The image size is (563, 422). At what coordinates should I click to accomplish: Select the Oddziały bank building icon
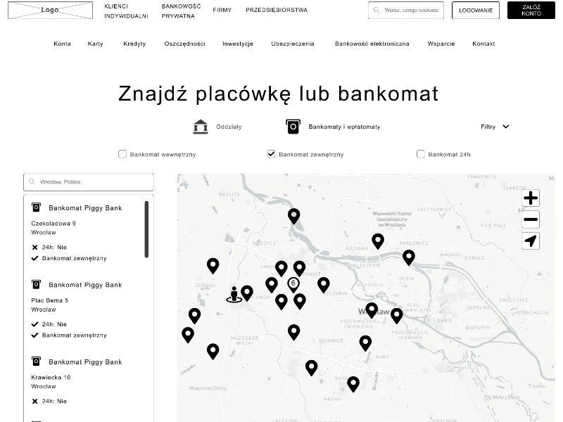click(x=201, y=127)
